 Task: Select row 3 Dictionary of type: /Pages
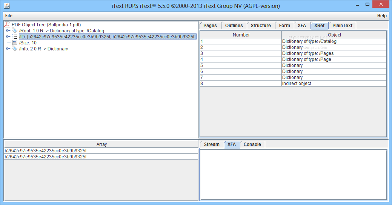334,53
